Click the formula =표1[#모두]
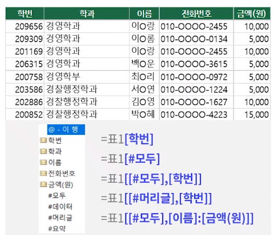 130,159
